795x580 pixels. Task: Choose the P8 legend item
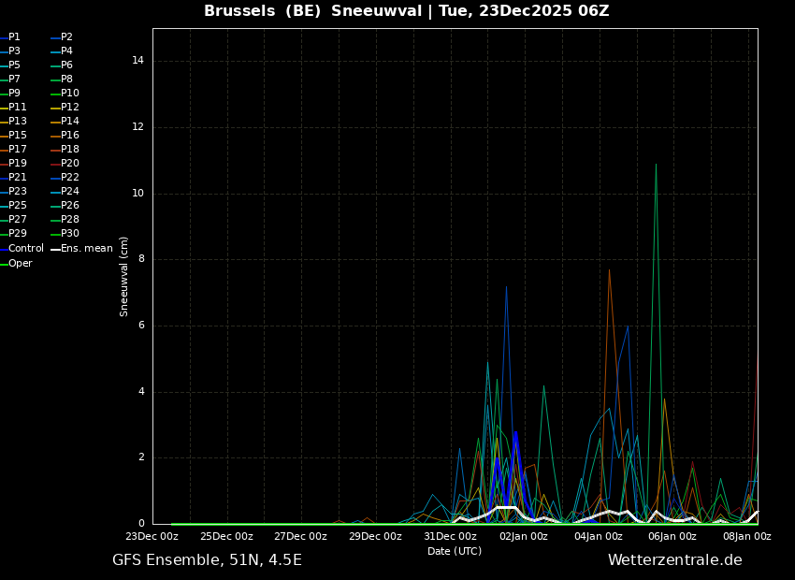coord(66,80)
